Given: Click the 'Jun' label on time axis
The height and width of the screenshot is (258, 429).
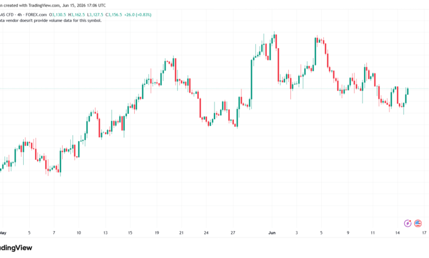Looking at the screenshot, I should (x=272, y=233).
